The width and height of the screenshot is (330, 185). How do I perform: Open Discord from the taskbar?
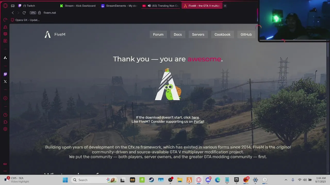pos(208,180)
